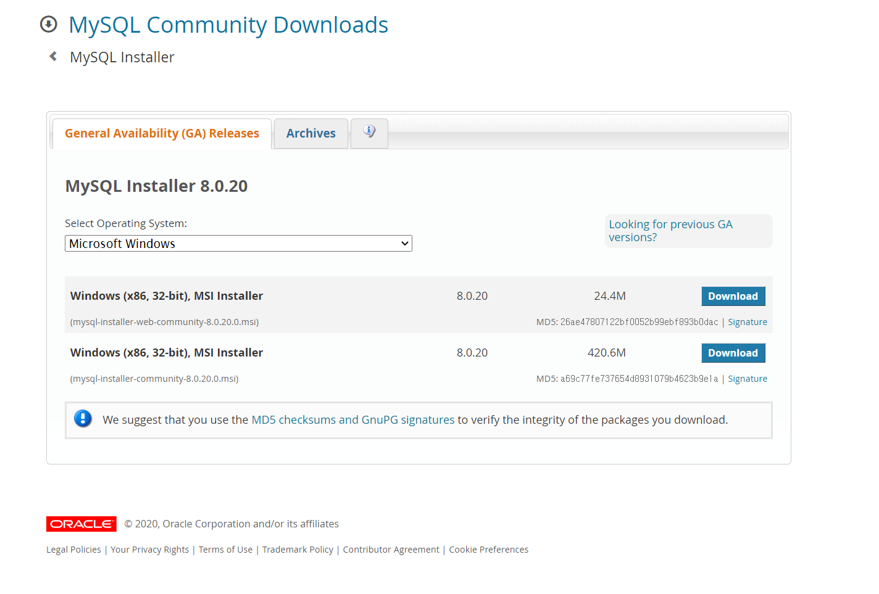Open Terms of Use footer link

pos(225,550)
